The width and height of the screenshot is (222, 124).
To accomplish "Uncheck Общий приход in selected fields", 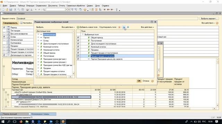I will [x=78, y=38].
